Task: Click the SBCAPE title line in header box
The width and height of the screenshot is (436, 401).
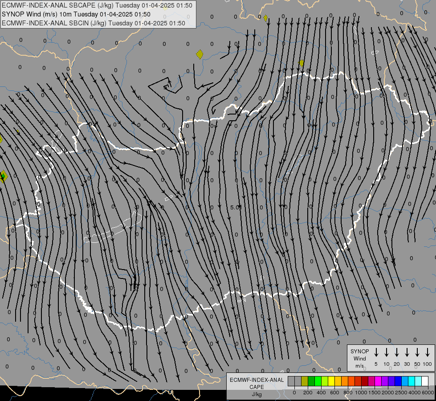Action: pyautogui.click(x=97, y=5)
